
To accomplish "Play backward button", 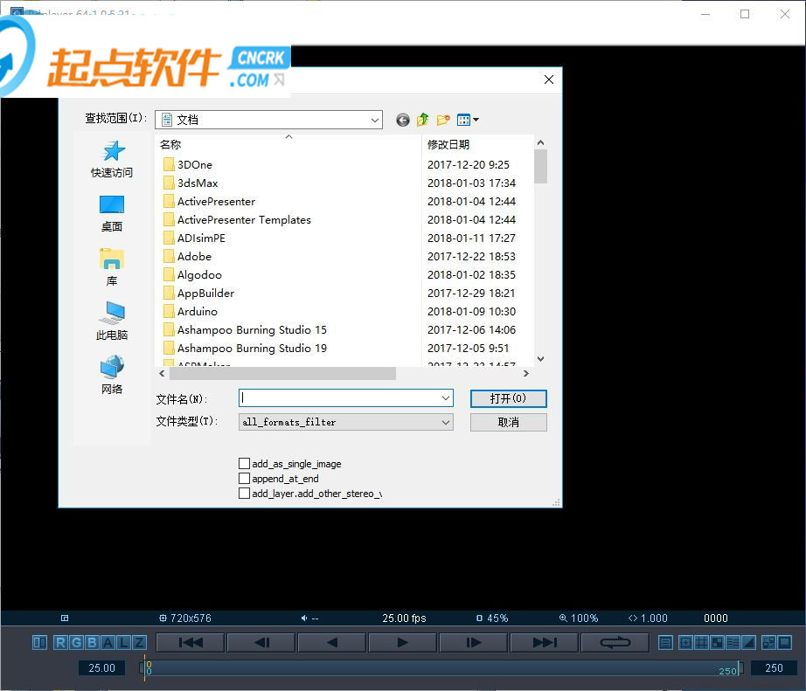I will (x=332, y=642).
